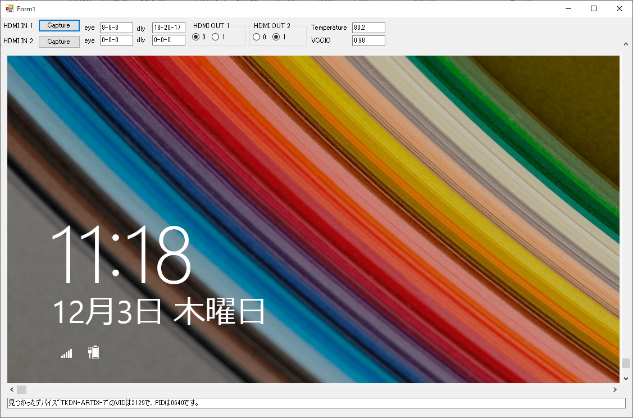
Task: Click the signal strength bars icon
Action: coord(67,353)
